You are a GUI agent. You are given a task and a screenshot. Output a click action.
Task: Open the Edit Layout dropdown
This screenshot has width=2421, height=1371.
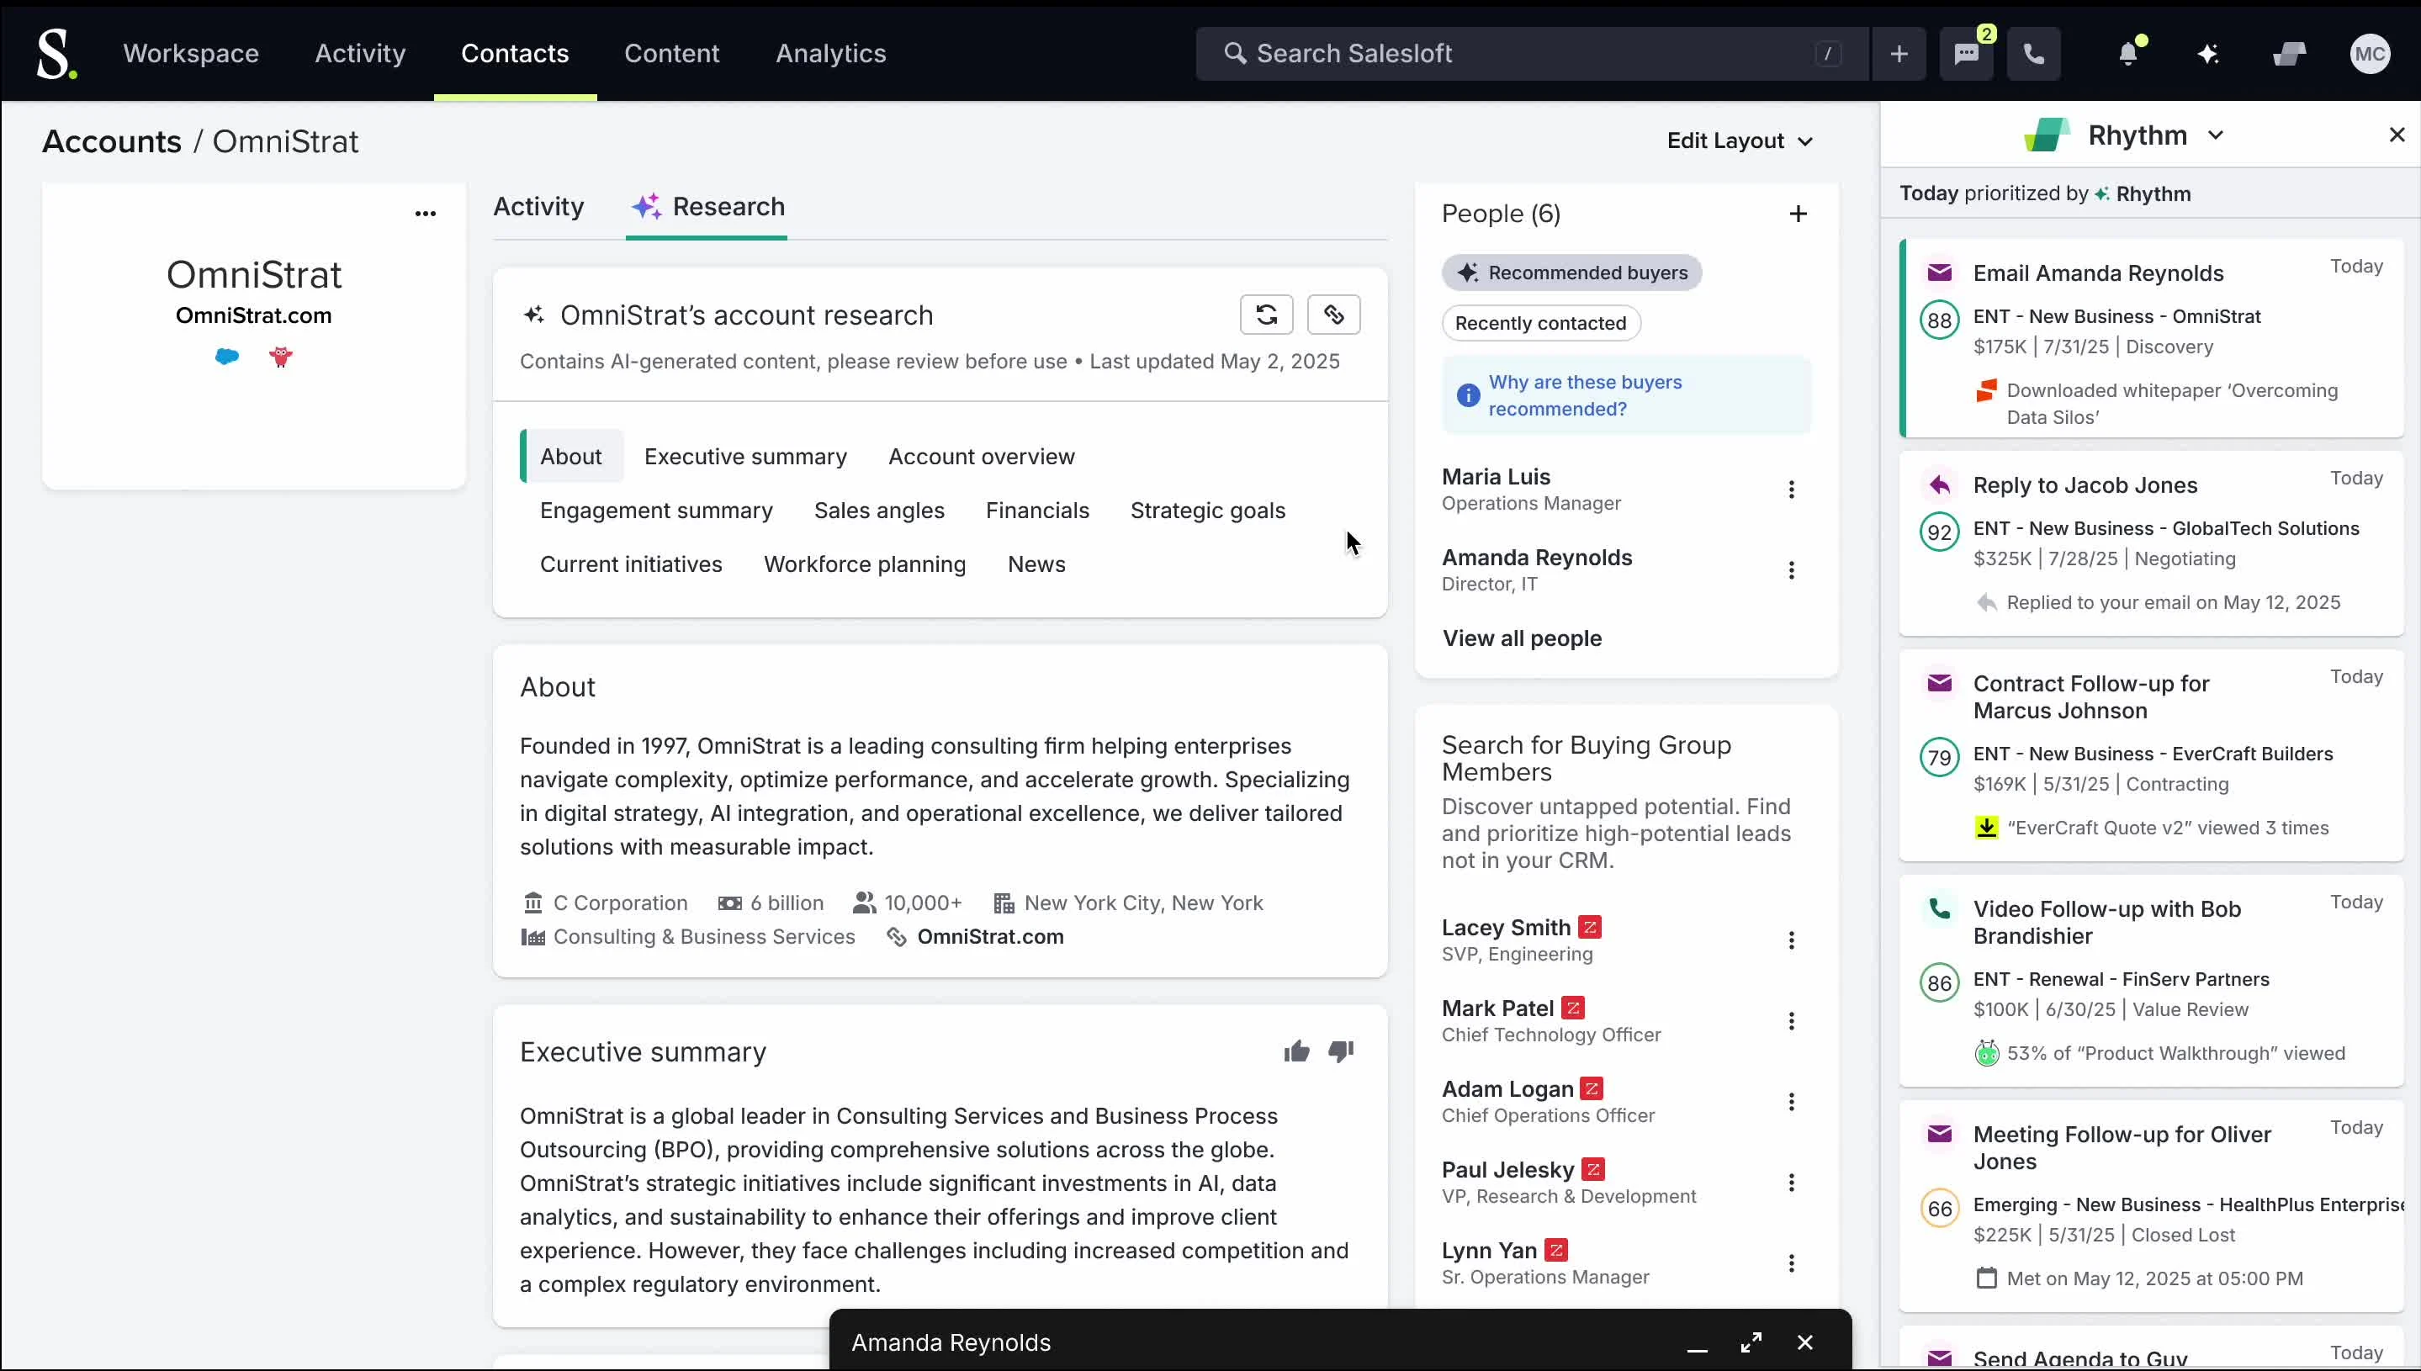[1740, 141]
